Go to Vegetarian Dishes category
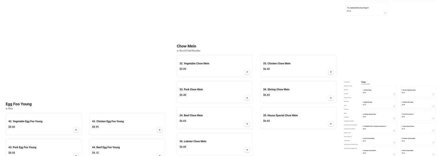The height and width of the screenshot is (156, 438). 349,121
